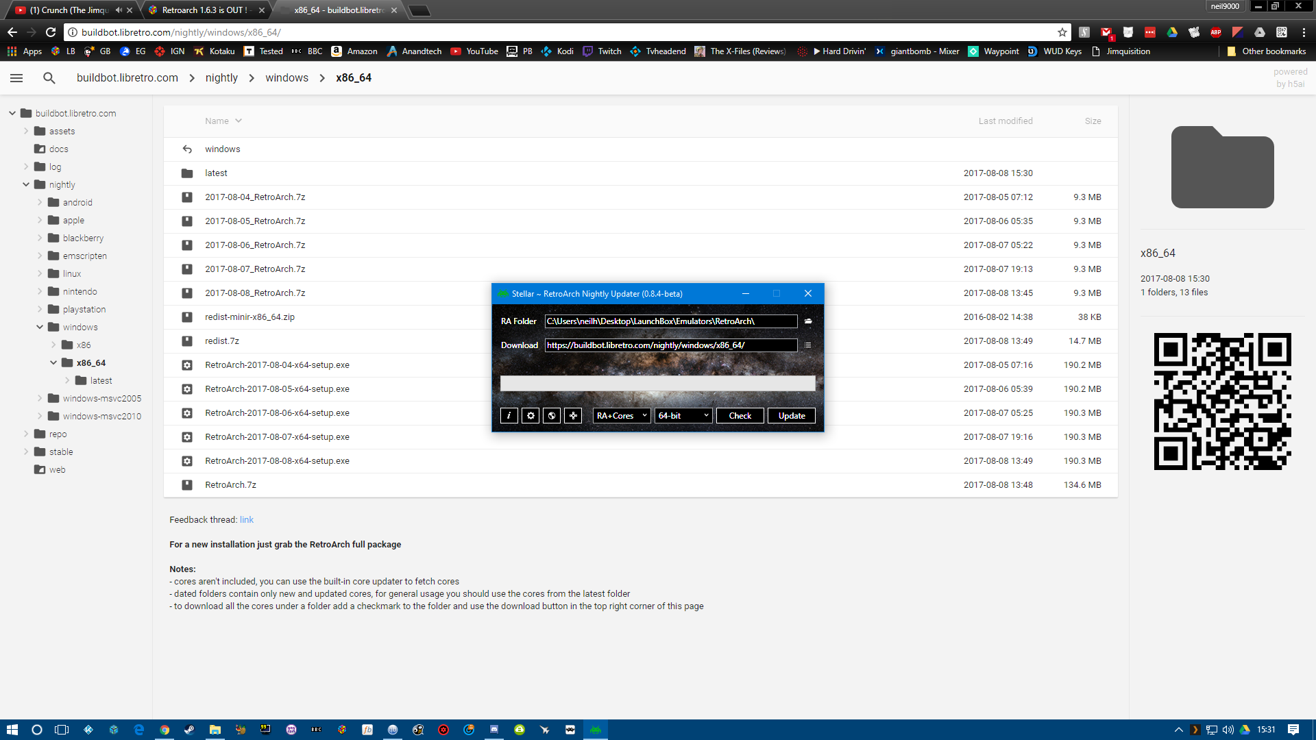Open Stellar settings gear button
This screenshot has width=1316, height=740.
pos(531,415)
